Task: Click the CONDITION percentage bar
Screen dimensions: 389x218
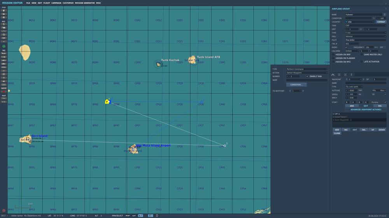Action: 358,18
